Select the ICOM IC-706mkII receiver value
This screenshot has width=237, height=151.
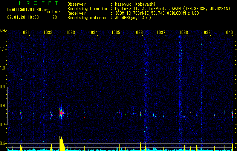click(157, 13)
